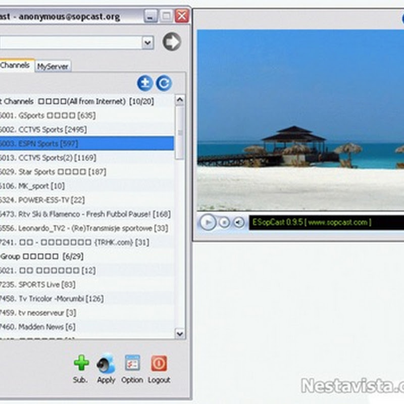Open the Option settings icon
Screen dimensions: 404x404
coord(132,363)
